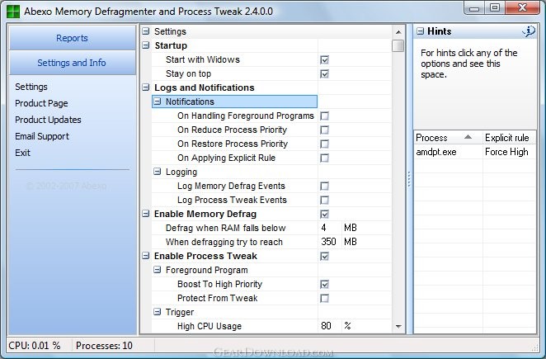This screenshot has height=359, width=546.
Task: Open the Product Updates link
Action: tap(48, 120)
